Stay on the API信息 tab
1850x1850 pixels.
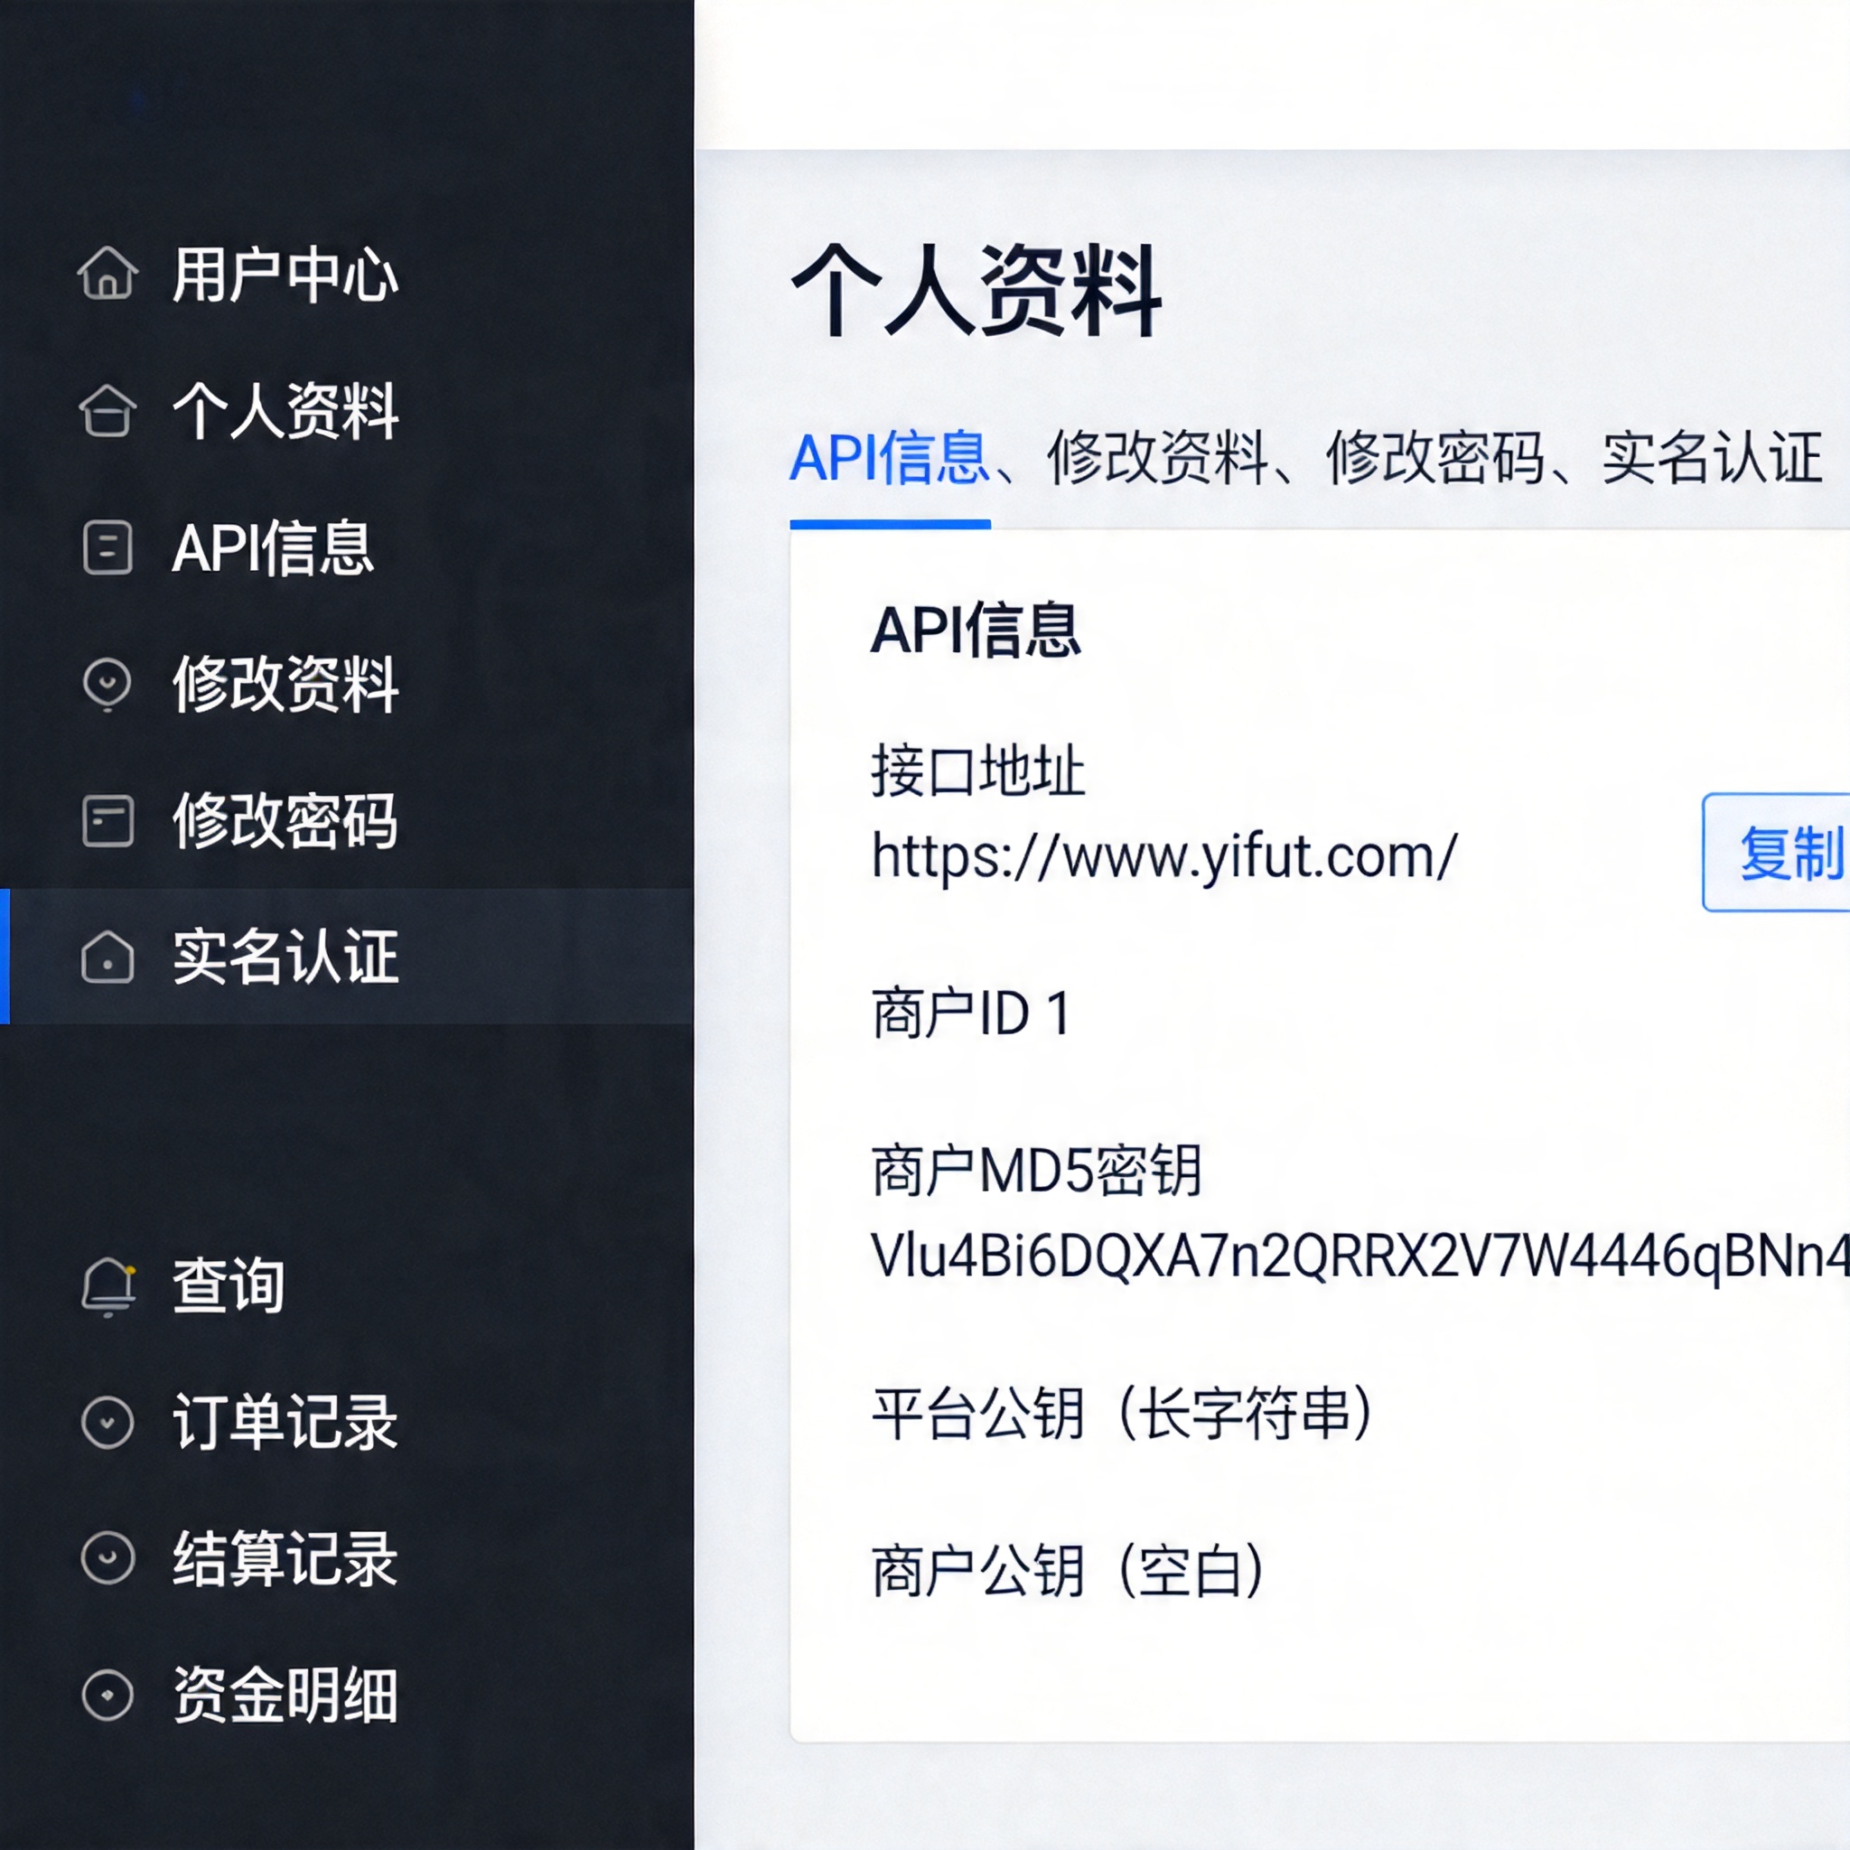click(891, 460)
